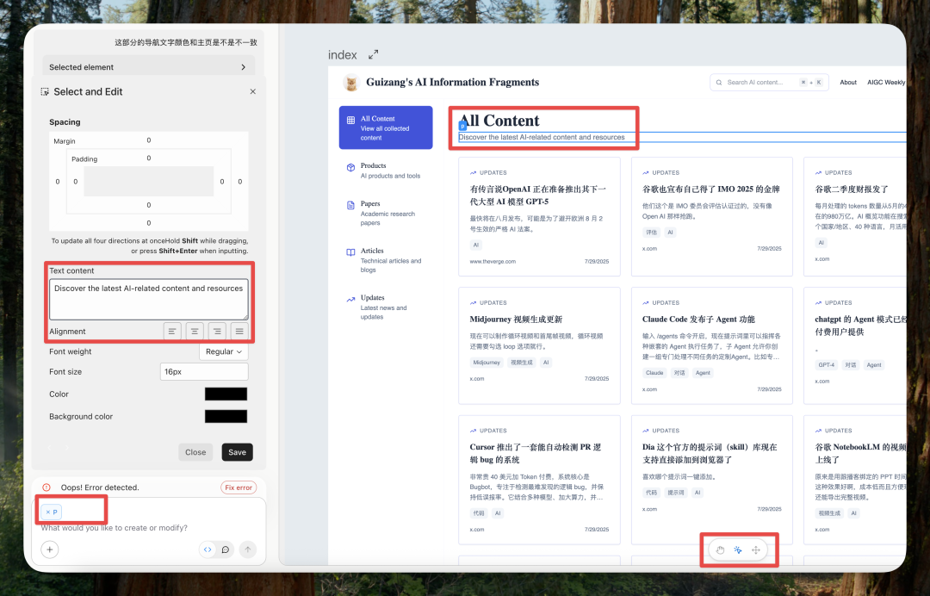Click the cat avatar logo in page header
Screen dimensions: 930x596
pos(351,83)
